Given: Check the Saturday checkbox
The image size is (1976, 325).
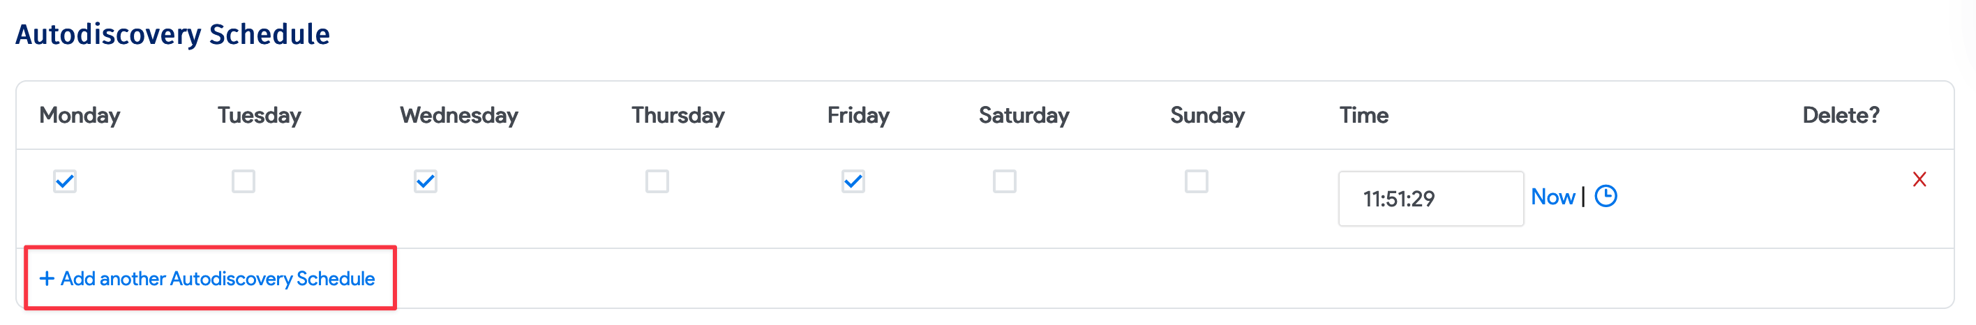Looking at the screenshot, I should tap(1004, 181).
